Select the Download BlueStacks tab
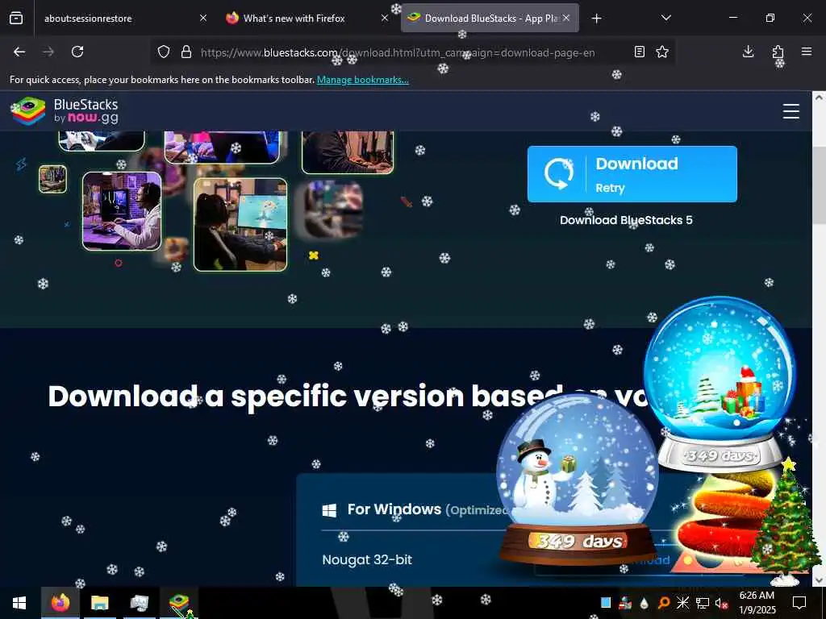The height and width of the screenshot is (619, 826). 490,19
